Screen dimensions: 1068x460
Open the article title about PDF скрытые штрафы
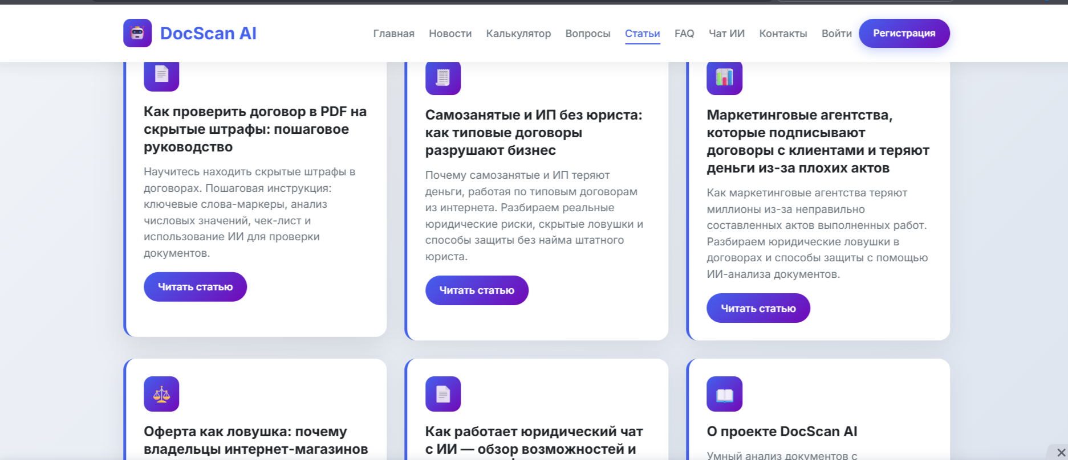(255, 129)
